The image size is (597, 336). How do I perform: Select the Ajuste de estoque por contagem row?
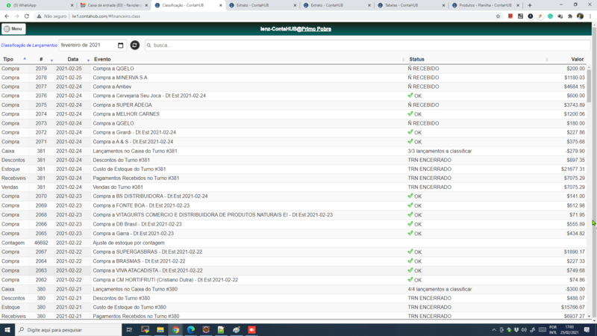293,243
